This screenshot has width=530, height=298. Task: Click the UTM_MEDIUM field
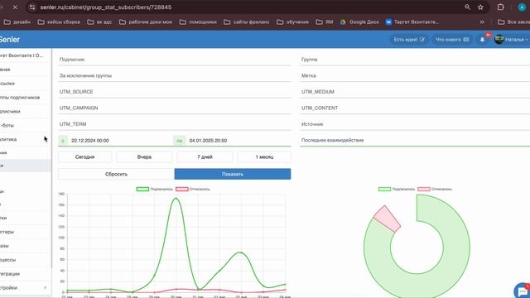click(x=415, y=92)
